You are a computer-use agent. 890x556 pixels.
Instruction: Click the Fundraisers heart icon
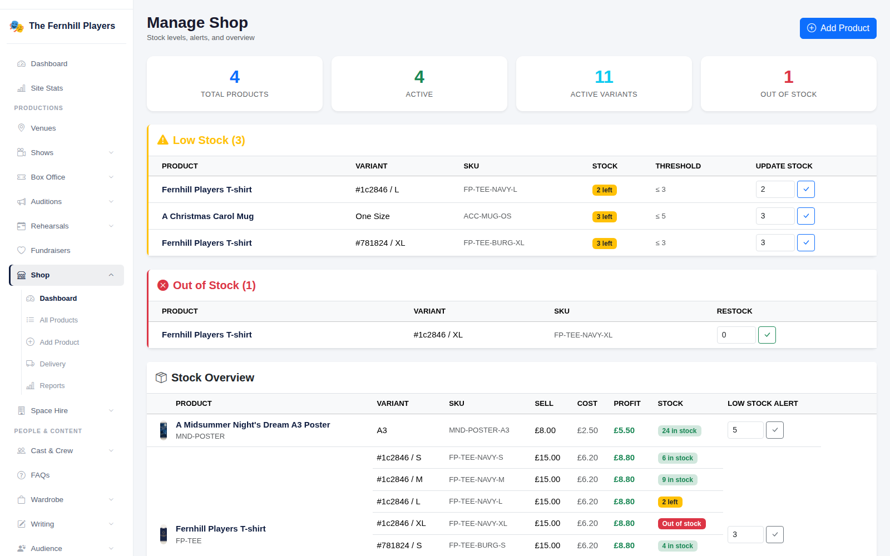click(x=21, y=251)
